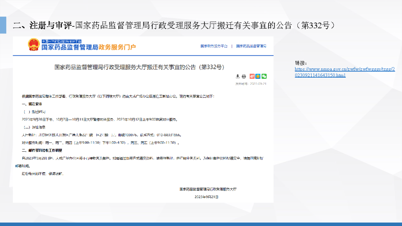Image resolution: width=402 pixels, height=226 pixels.
Task: Click the national emblem logo icon
Action: [33, 45]
